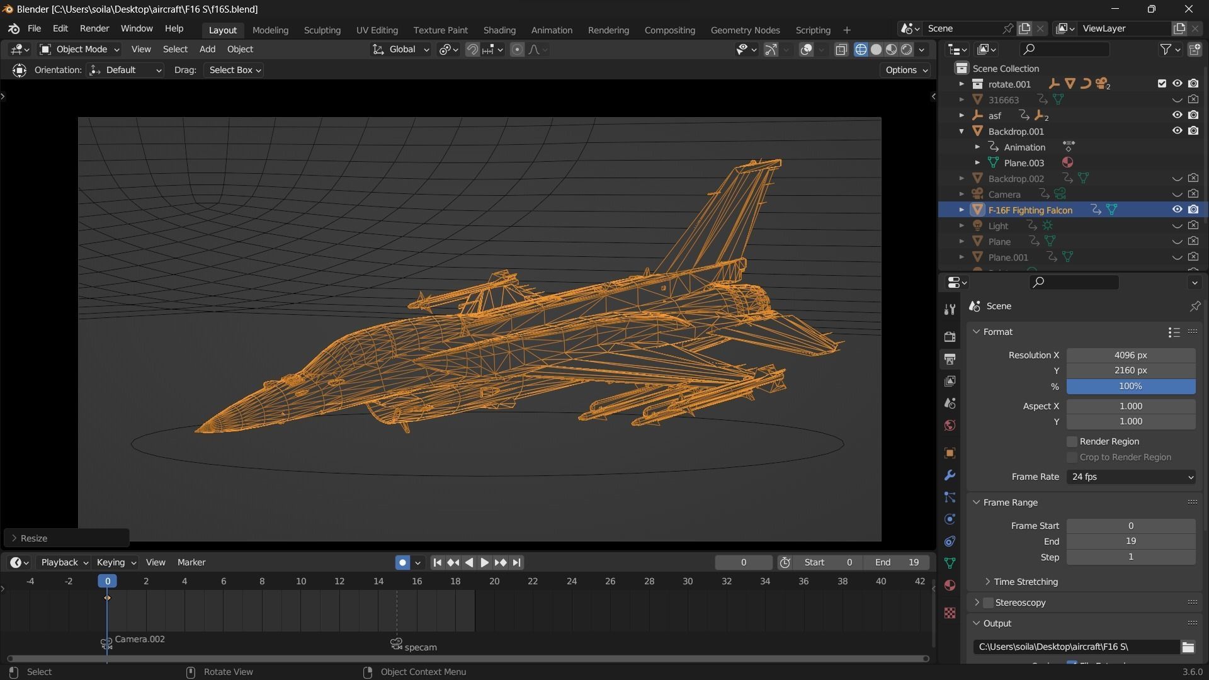
Task: Open the Particles properties tab
Action: click(x=950, y=497)
